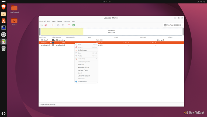Apply all operations with the green checkmark icon

coord(74,25)
